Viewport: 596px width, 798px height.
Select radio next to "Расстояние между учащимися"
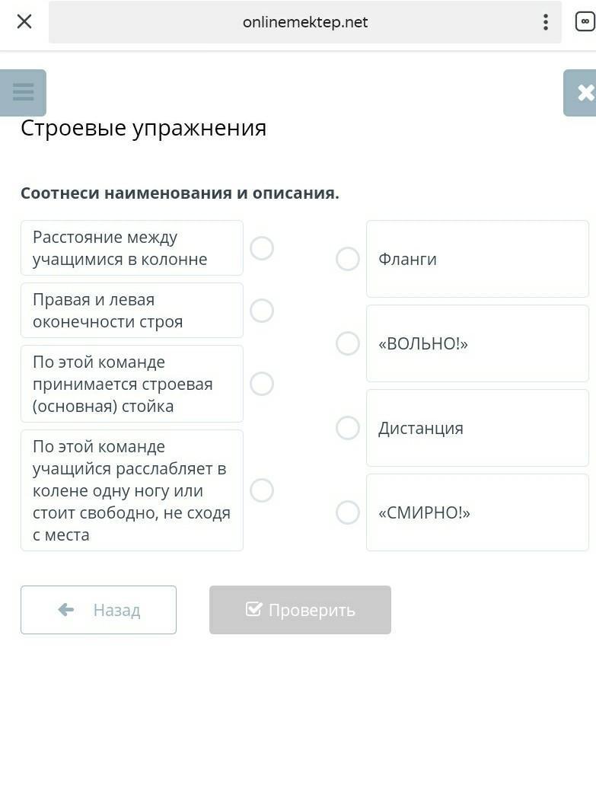point(262,248)
